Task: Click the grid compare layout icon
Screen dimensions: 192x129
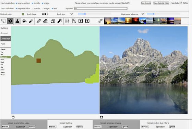Action: click(67, 21)
